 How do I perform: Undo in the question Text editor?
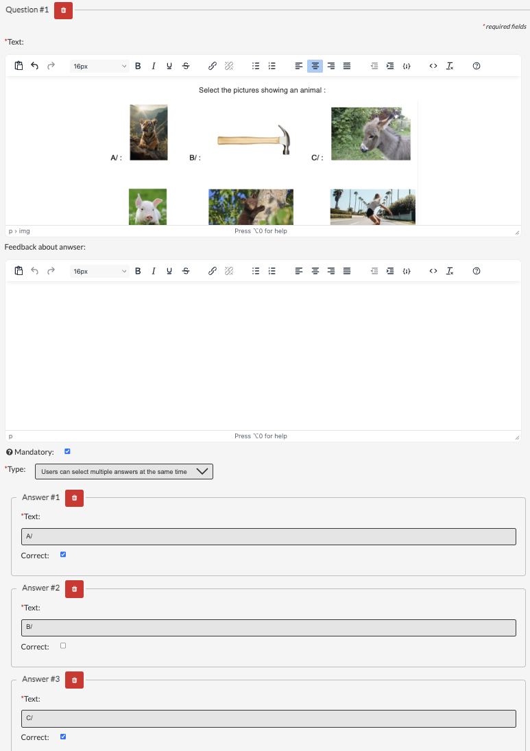tap(34, 66)
